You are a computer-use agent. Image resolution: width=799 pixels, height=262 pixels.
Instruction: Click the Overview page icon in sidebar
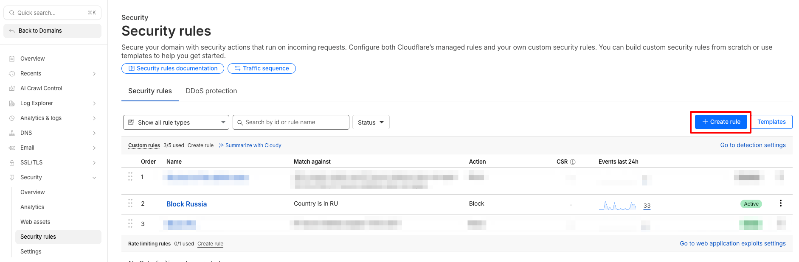pos(12,59)
